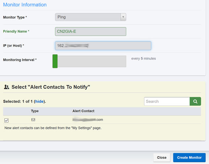Click into the alert contacts Search box

167,102
